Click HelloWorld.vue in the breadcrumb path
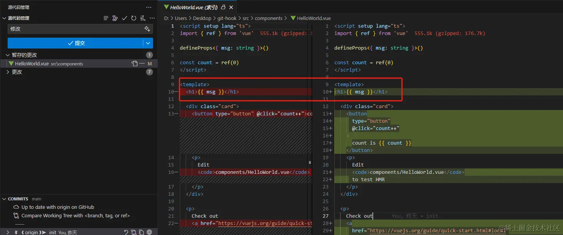 click(314, 18)
